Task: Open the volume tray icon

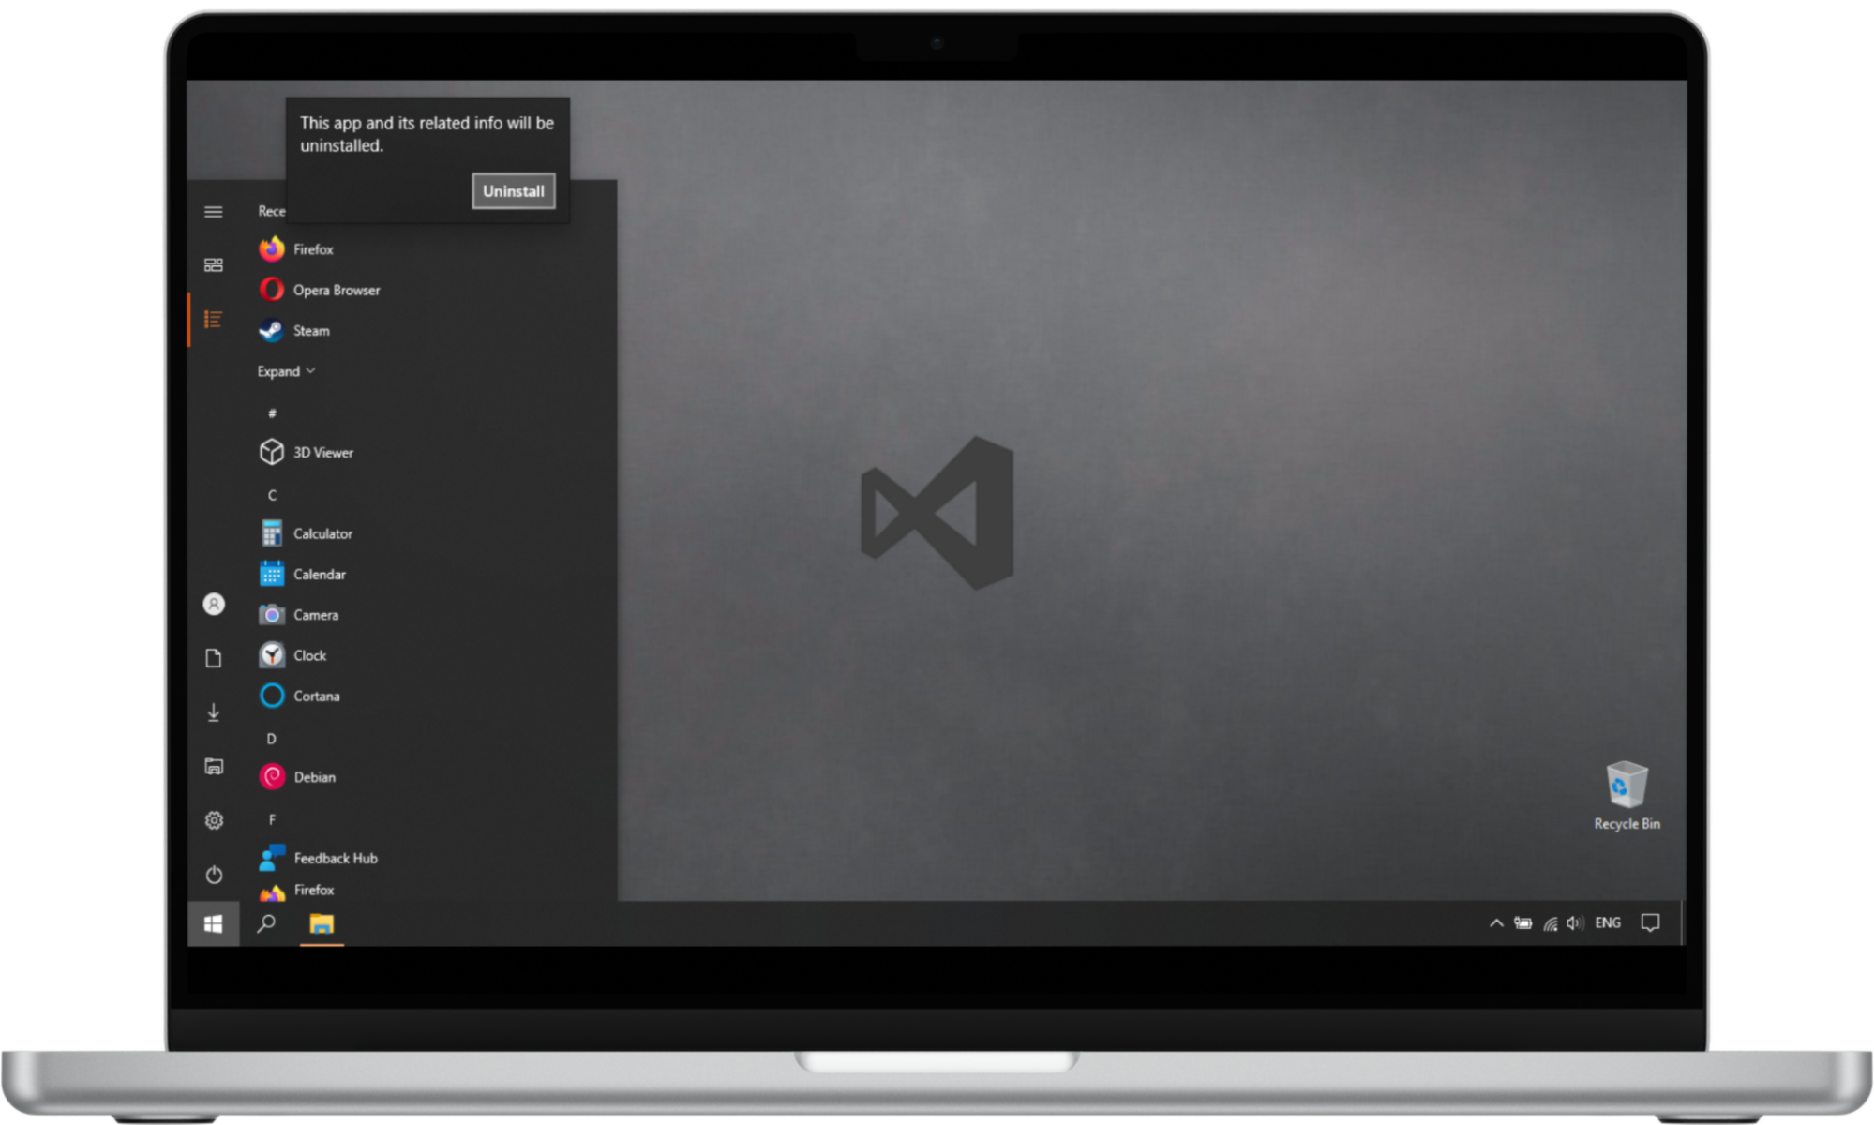Action: (x=1575, y=923)
